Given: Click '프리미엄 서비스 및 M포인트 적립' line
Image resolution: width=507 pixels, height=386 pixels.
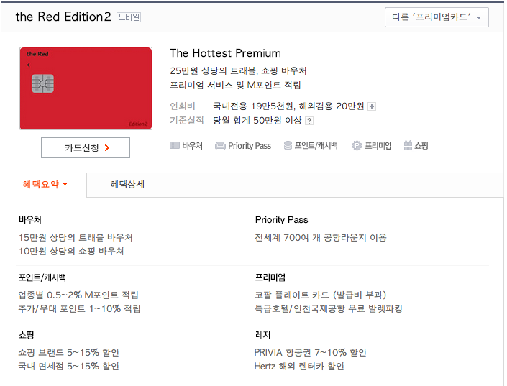Looking at the screenshot, I should tap(235, 85).
